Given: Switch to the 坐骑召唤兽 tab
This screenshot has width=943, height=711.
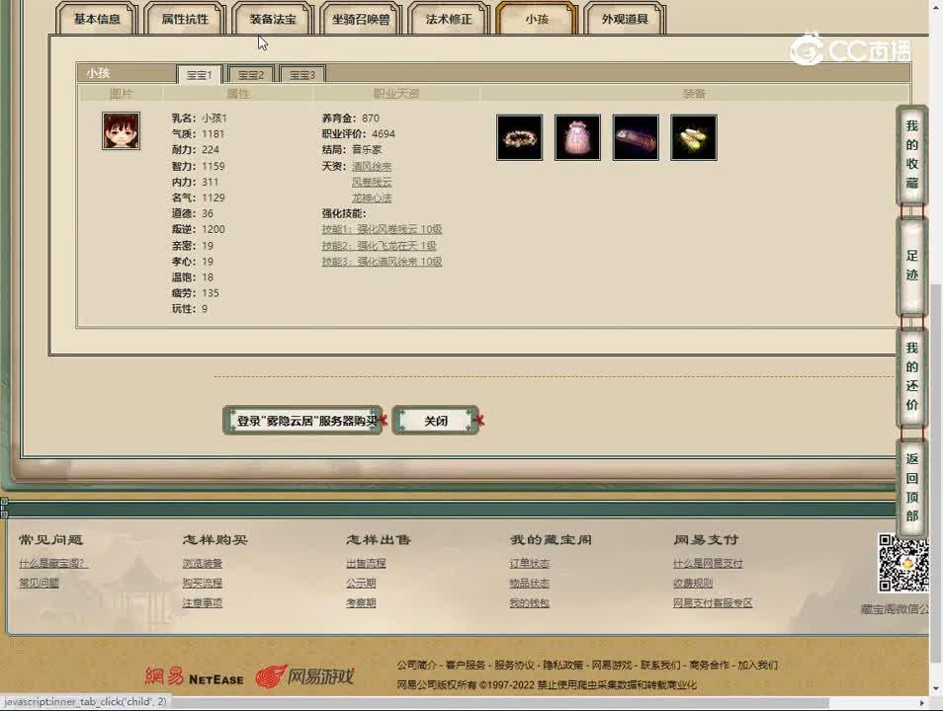Looking at the screenshot, I should coord(361,19).
